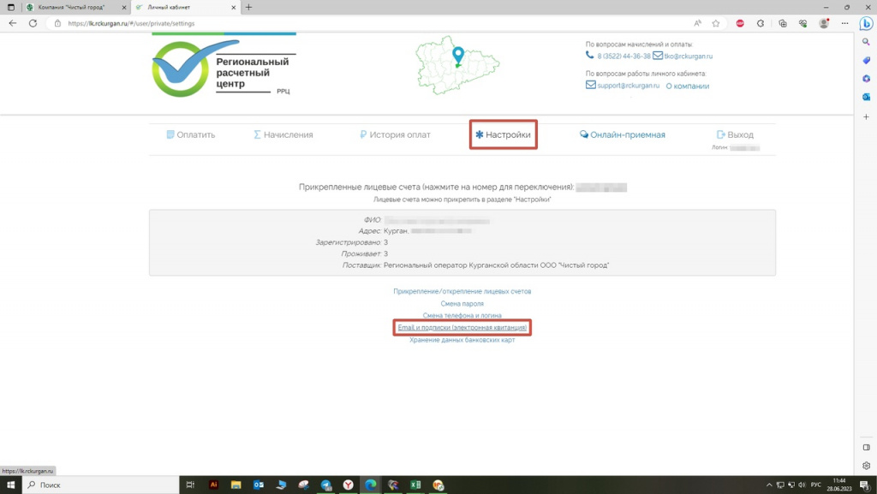Viewport: 877px width, 494px height.
Task: Open the Adblock Plus extension icon
Action: pos(740,23)
